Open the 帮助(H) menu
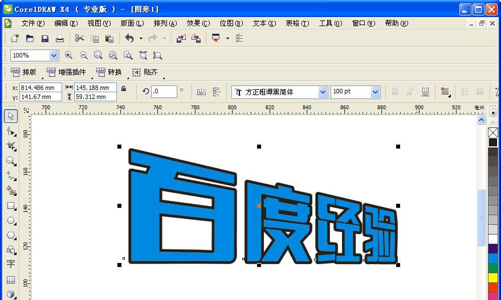The width and height of the screenshot is (501, 300). tap(397, 23)
